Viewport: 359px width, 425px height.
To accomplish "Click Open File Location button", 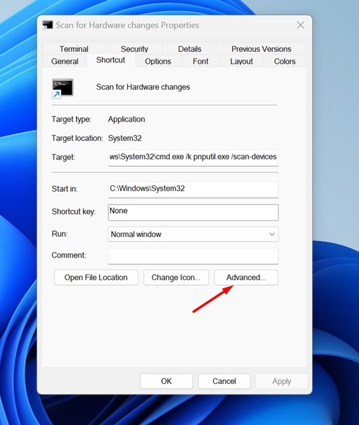I will point(96,278).
